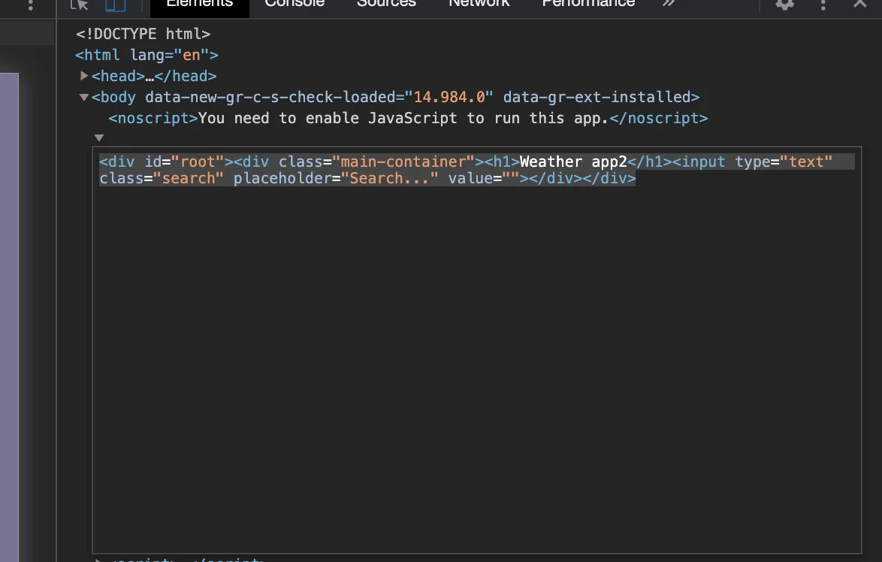Click the type="text" attribute value
The width and height of the screenshot is (882, 562).
[x=805, y=162]
